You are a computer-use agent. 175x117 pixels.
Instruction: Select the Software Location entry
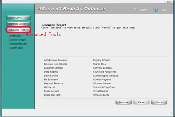102,68
